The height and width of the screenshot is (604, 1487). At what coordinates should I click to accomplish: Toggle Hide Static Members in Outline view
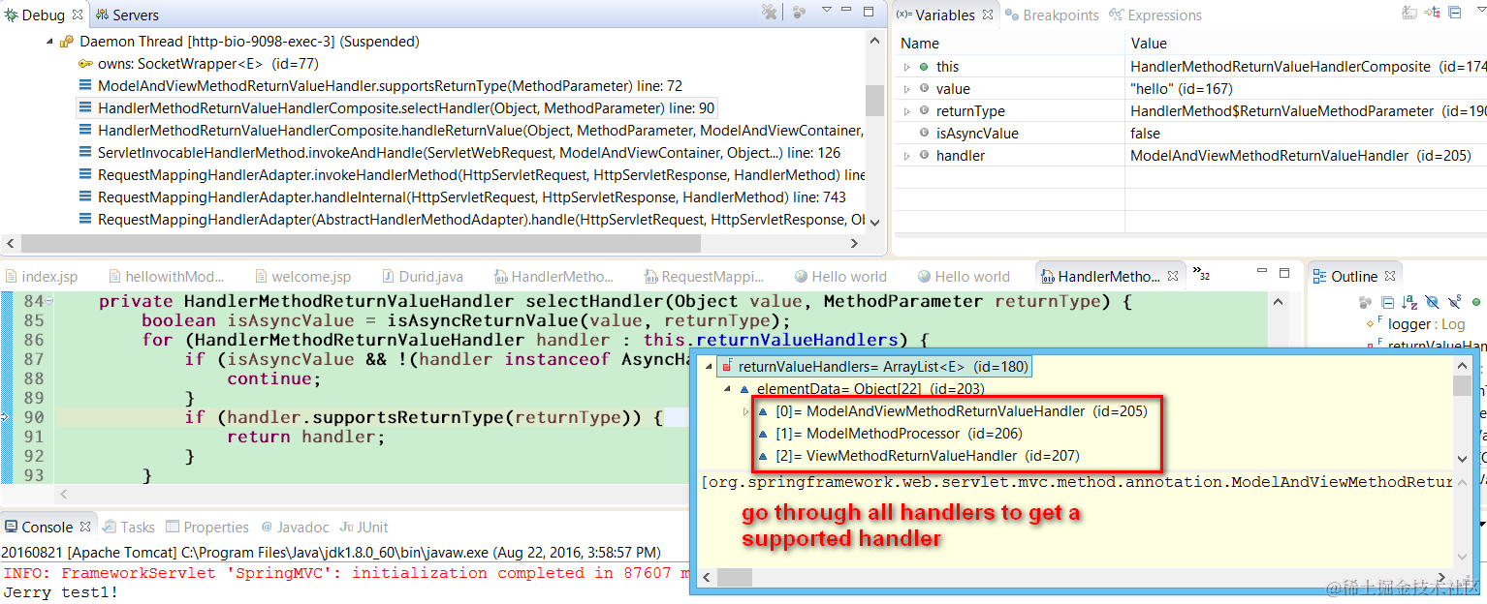(1454, 302)
